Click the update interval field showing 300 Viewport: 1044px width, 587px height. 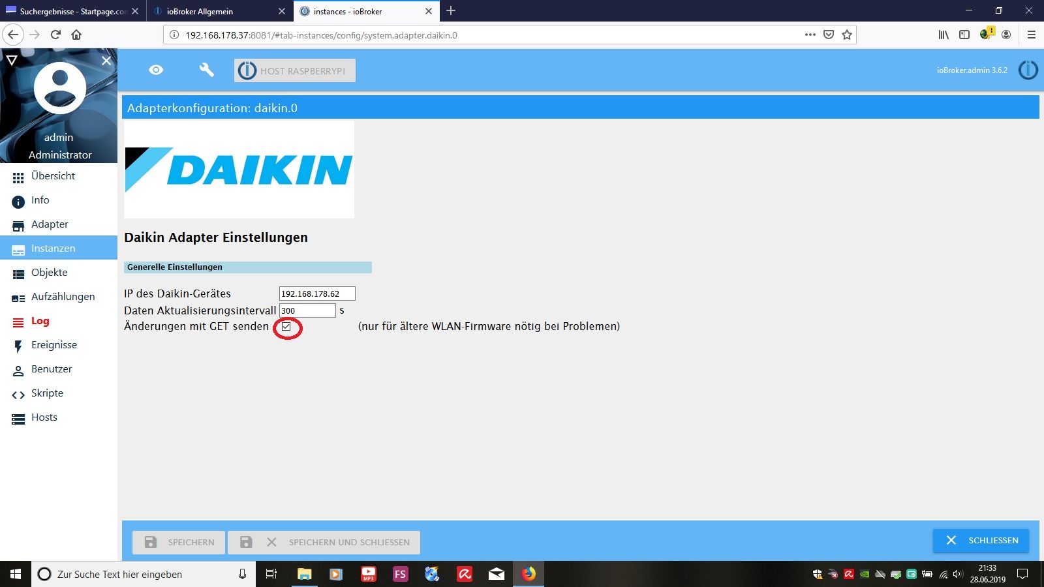307,310
